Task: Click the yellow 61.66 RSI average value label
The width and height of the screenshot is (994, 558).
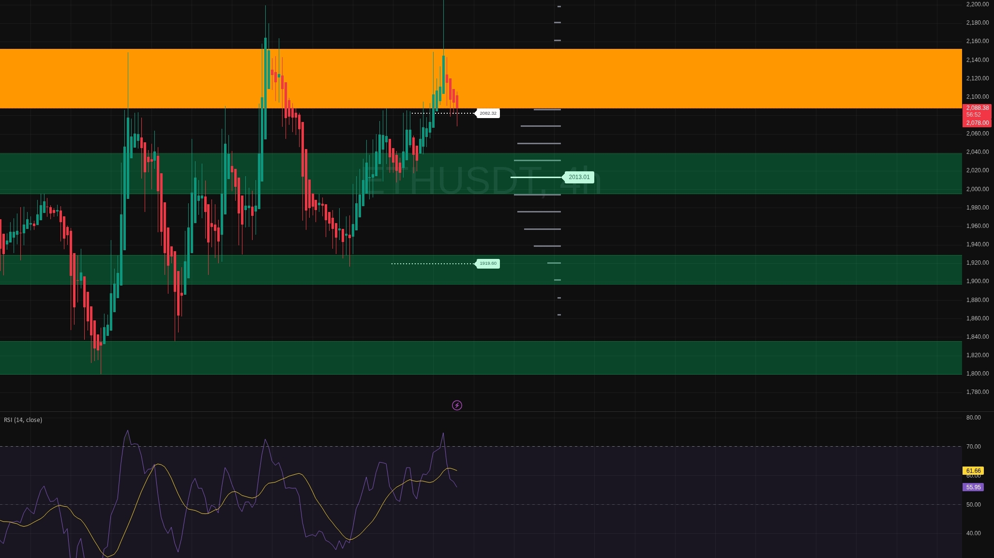Action: (x=973, y=470)
